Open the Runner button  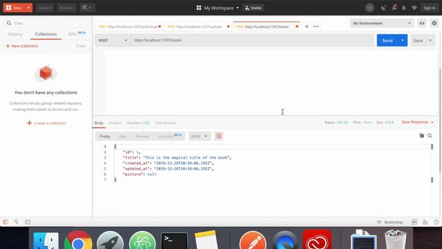click(66, 8)
